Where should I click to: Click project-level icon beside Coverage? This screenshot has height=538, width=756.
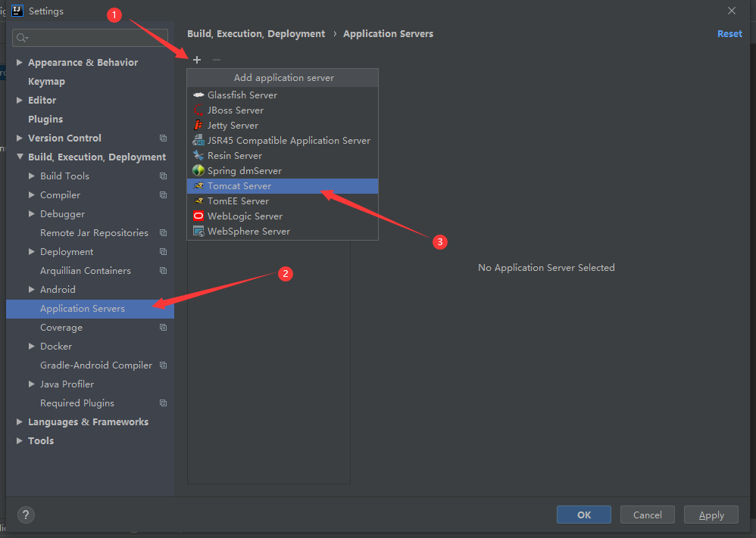(164, 328)
